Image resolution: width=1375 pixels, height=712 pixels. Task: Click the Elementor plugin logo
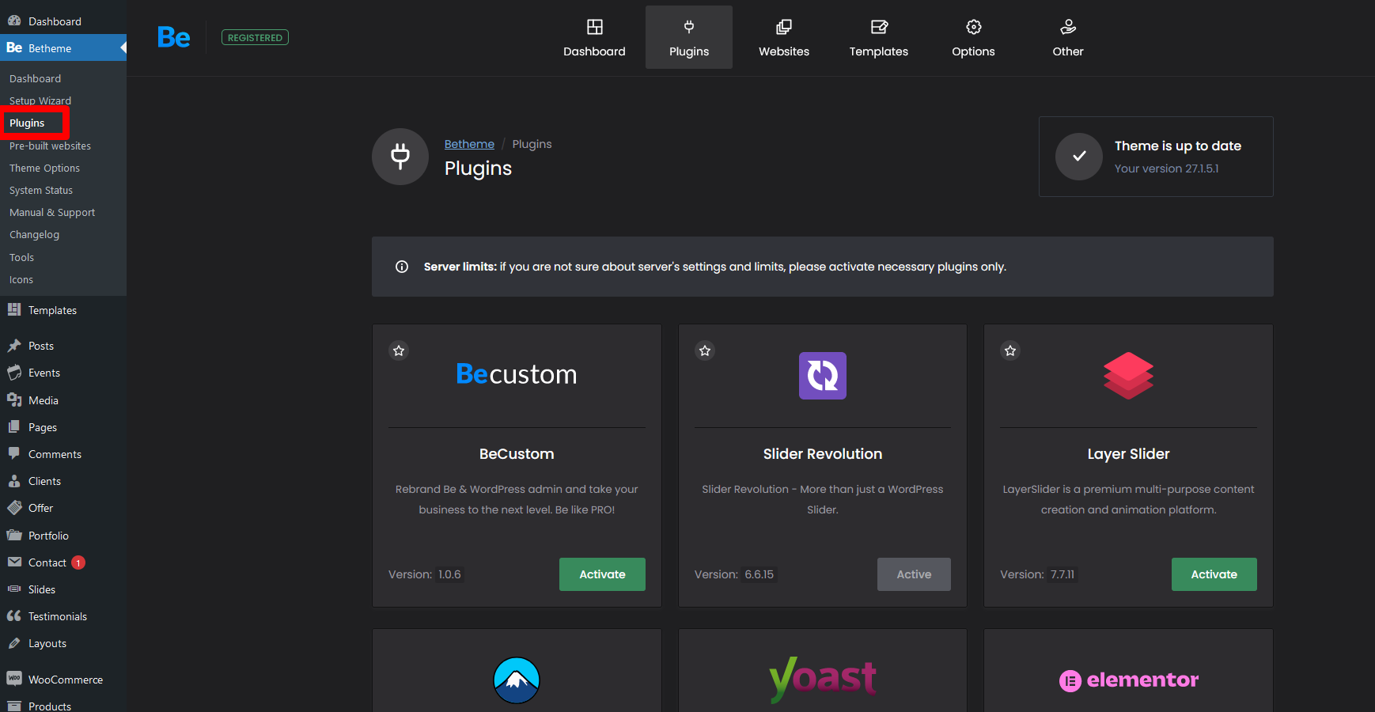point(1129,680)
